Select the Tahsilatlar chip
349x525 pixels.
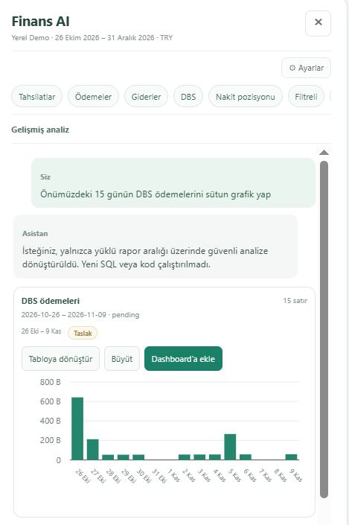[x=36, y=97]
